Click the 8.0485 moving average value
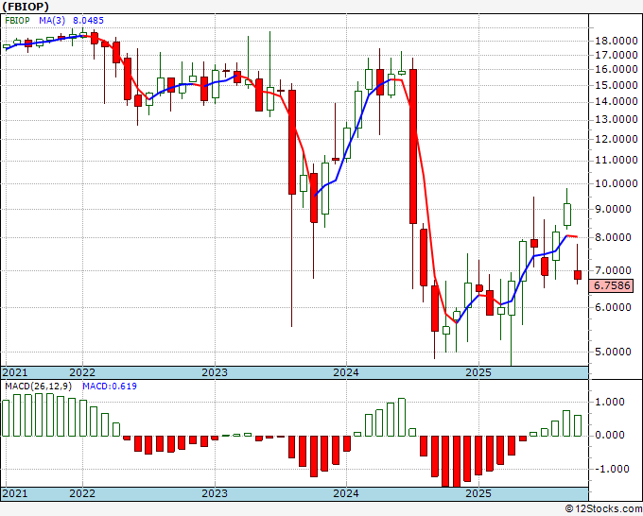This screenshot has width=643, height=516. (x=88, y=21)
